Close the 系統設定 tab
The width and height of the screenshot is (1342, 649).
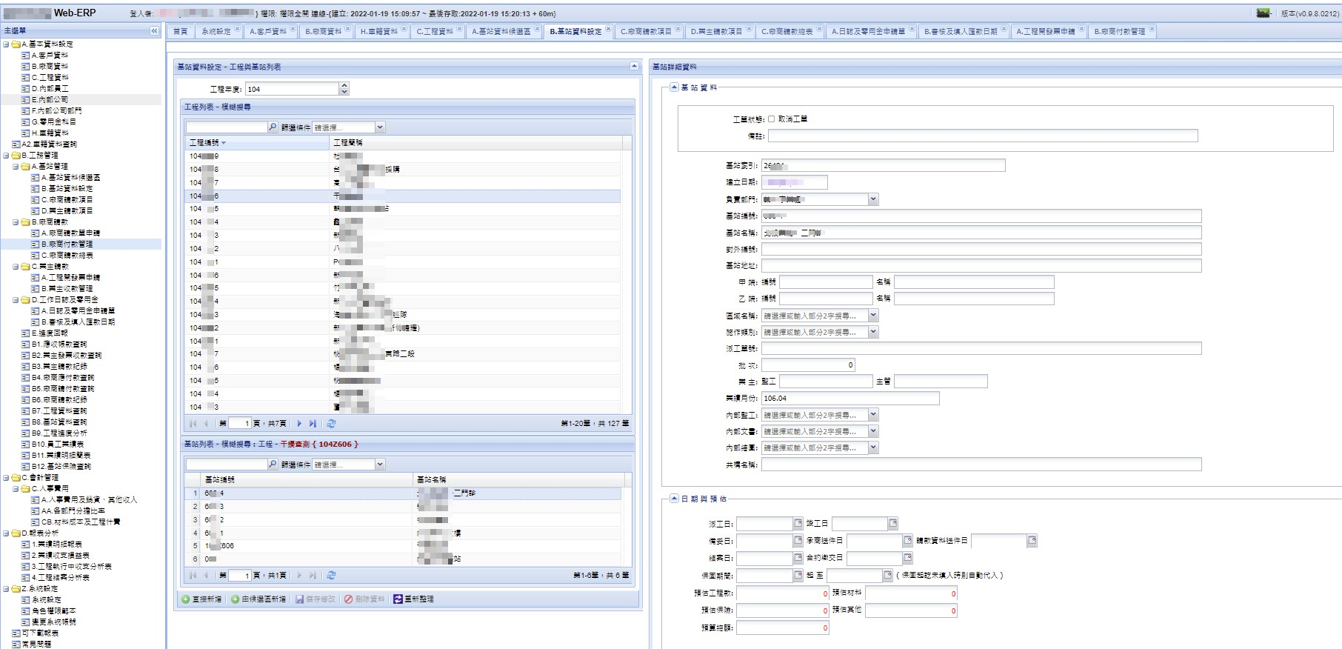click(x=238, y=29)
